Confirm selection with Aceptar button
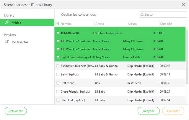 click(x=149, y=111)
